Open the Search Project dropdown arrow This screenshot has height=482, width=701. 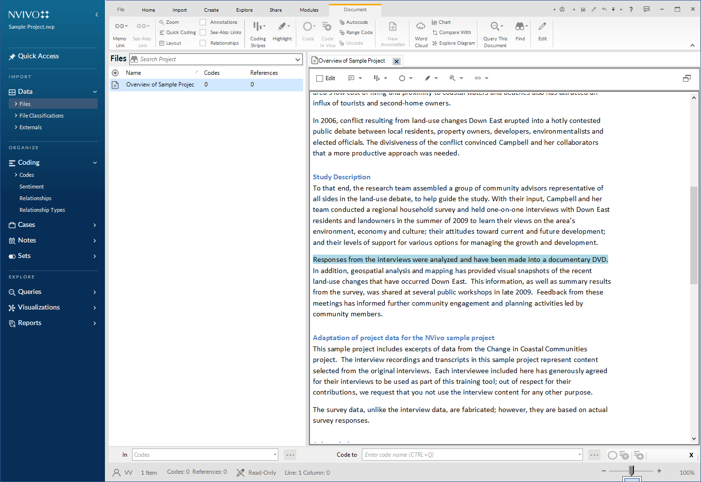click(298, 59)
